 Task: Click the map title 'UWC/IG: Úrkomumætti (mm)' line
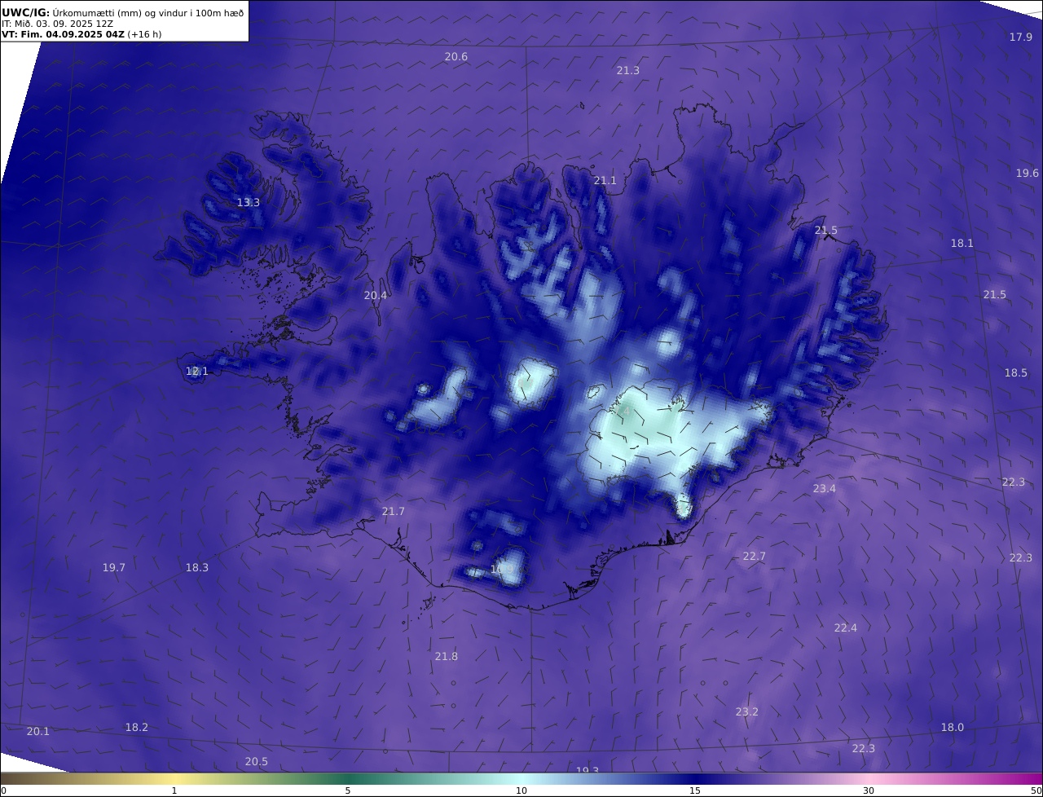coord(122,12)
